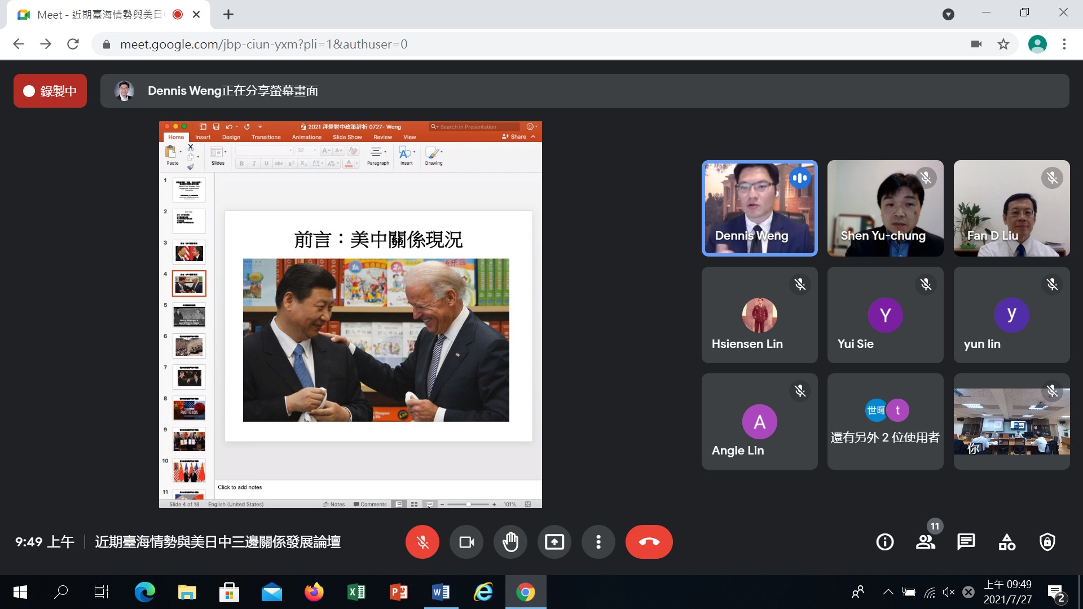Viewport: 1083px width, 609px height.
Task: Show participants people list
Action: tap(925, 542)
